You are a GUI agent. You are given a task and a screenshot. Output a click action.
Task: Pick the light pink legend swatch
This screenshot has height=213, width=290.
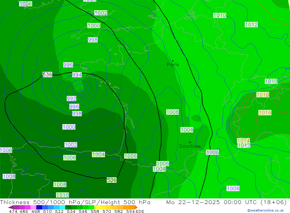point(33,207)
